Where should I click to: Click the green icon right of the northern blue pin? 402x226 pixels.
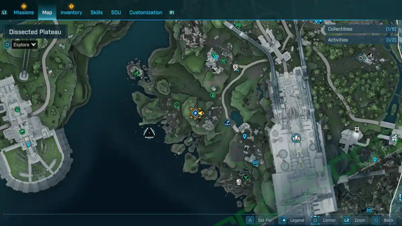[223, 61]
